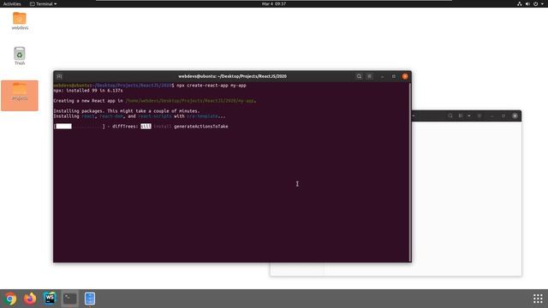Open the Trash icon on desktop
The height and width of the screenshot is (308, 548).
coord(20,56)
